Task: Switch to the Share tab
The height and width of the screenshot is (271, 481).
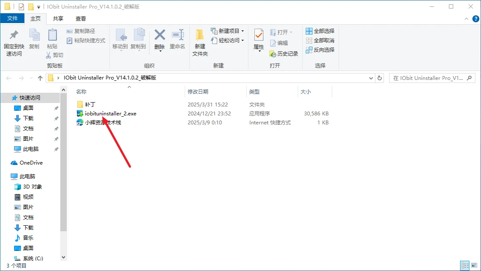Action: coord(58,19)
